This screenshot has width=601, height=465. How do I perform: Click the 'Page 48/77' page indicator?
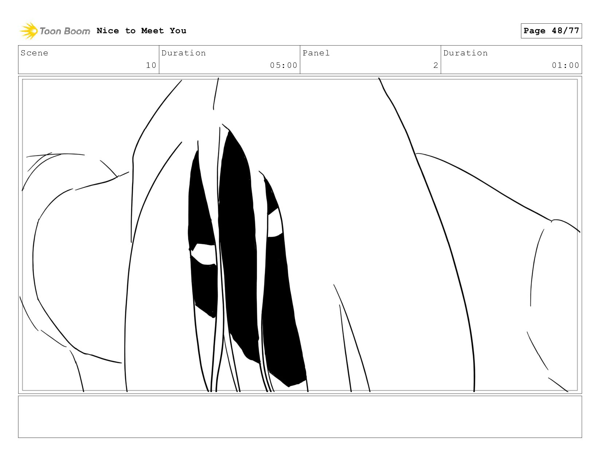(551, 31)
